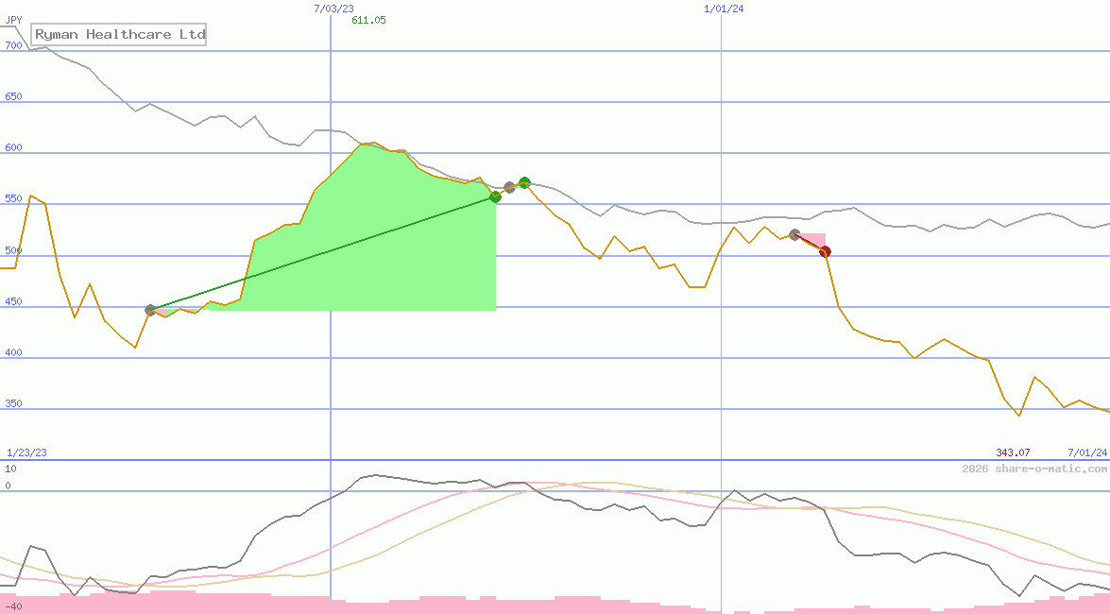
Task: Select the gray entry marker near 450 level
Action: 148,309
